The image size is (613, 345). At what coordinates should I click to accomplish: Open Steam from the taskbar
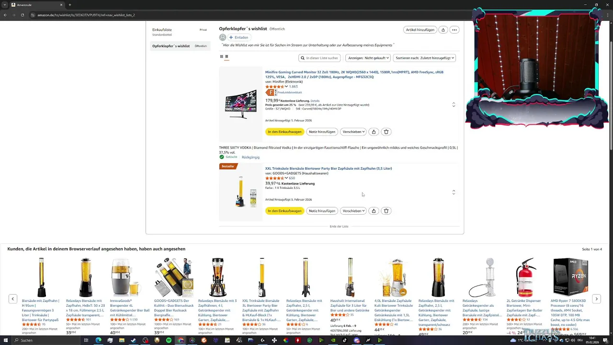(134, 340)
